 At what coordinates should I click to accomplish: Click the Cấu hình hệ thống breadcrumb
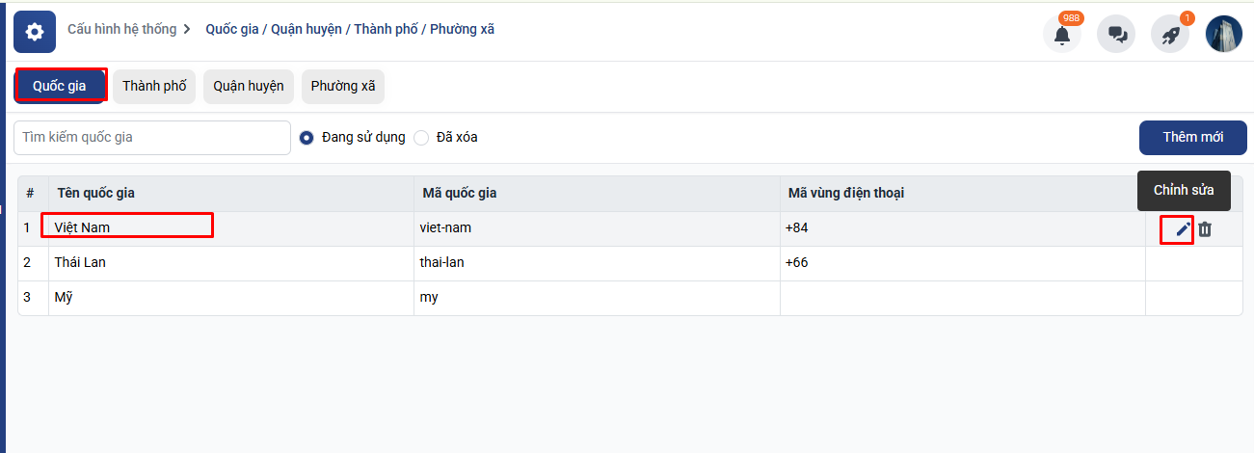click(x=121, y=29)
